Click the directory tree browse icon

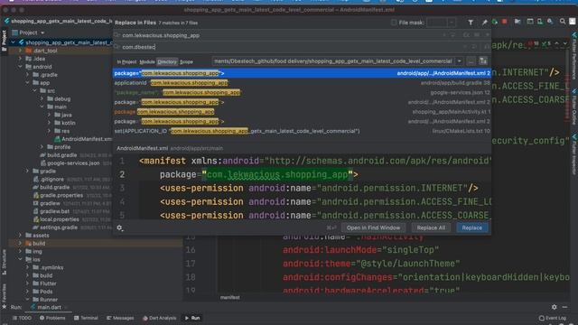click(483, 60)
